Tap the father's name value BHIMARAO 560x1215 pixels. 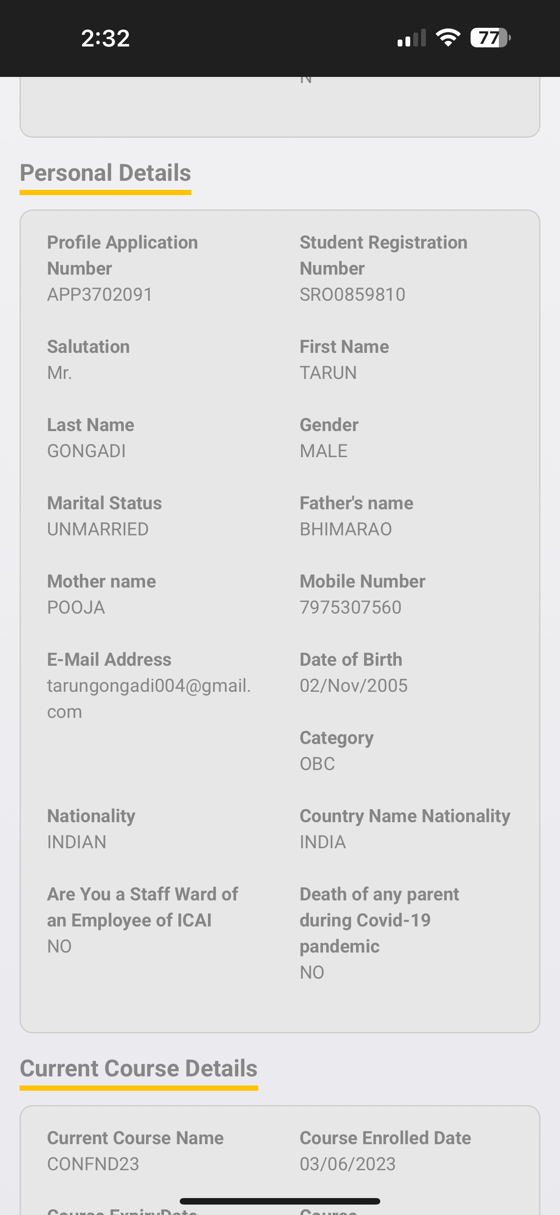(346, 529)
